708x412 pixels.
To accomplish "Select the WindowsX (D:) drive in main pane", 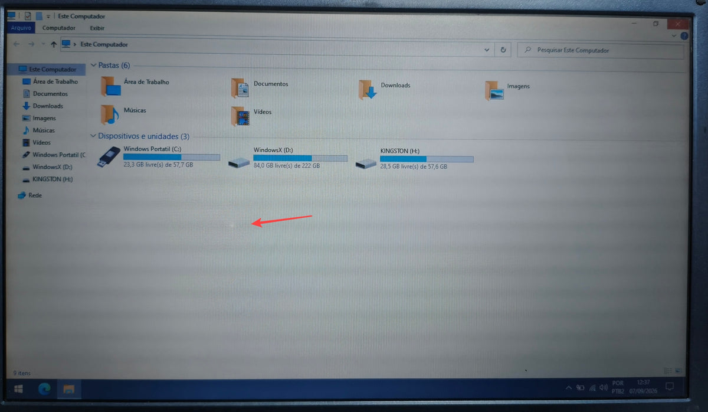I will coord(287,158).
